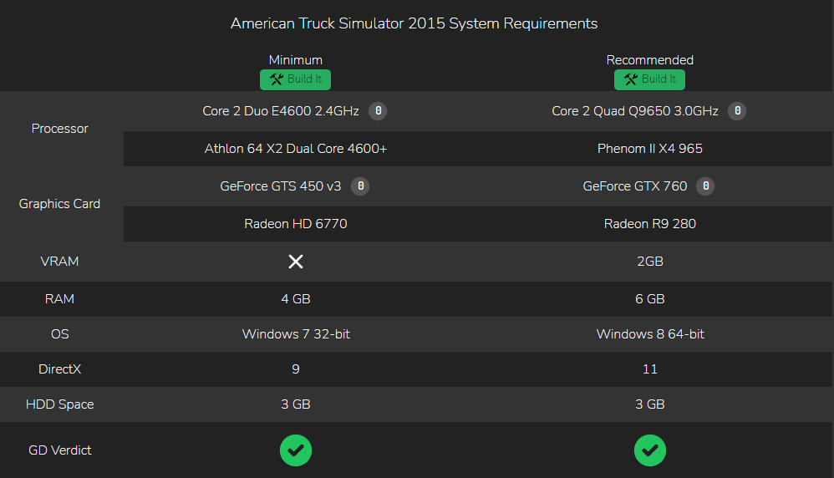The width and height of the screenshot is (834, 478).
Task: Click 3 GB in Minimum HDD Space
Action: [296, 404]
